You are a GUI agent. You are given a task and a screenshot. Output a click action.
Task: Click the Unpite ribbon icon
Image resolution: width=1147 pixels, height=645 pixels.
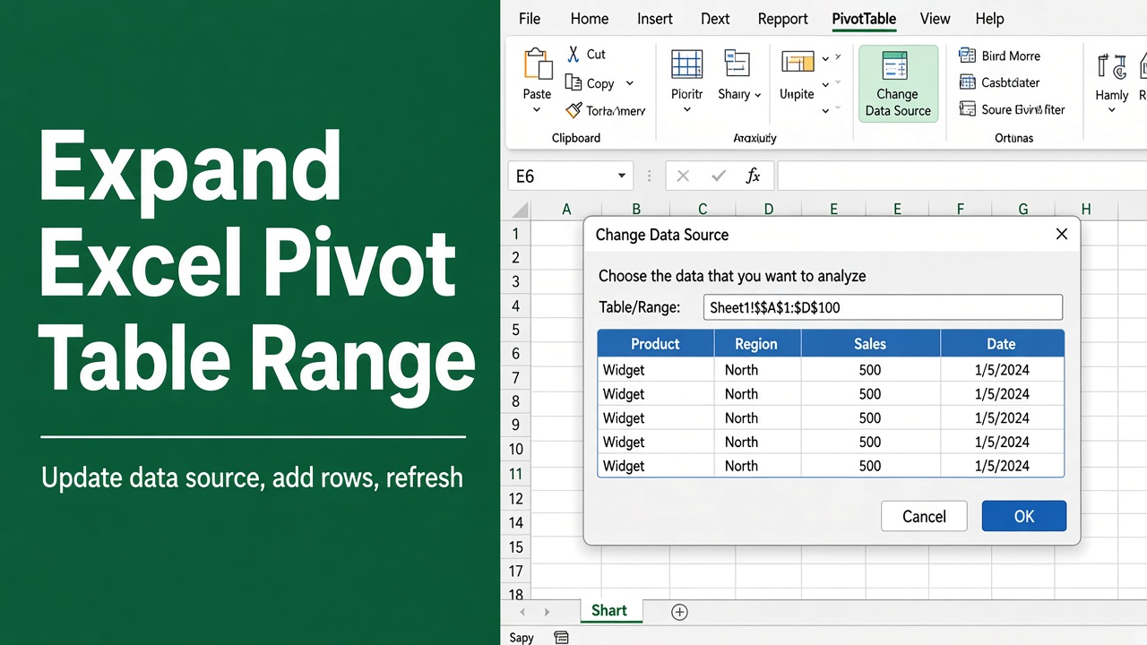tap(797, 63)
